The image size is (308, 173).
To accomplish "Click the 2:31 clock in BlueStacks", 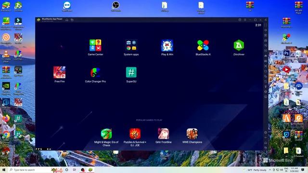I will pos(258,25).
